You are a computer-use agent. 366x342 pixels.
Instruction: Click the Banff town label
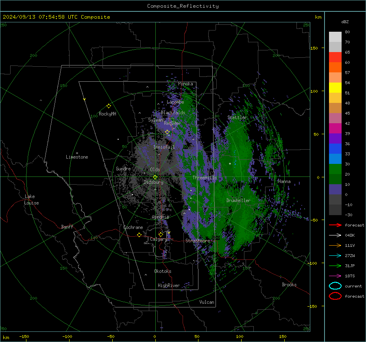[67, 227]
